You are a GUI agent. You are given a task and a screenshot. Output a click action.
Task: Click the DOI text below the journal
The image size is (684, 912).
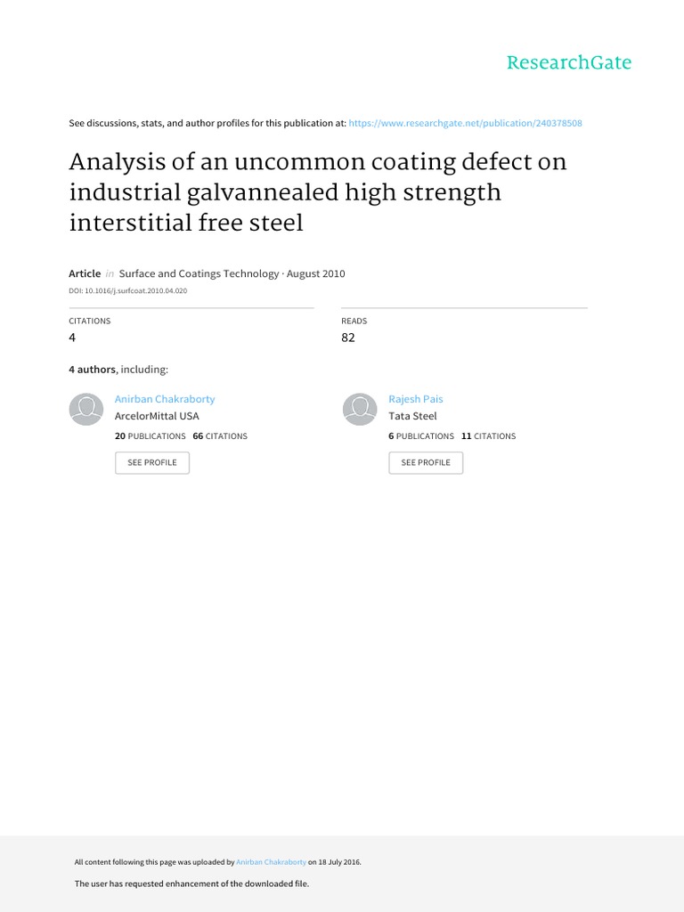tap(127, 290)
